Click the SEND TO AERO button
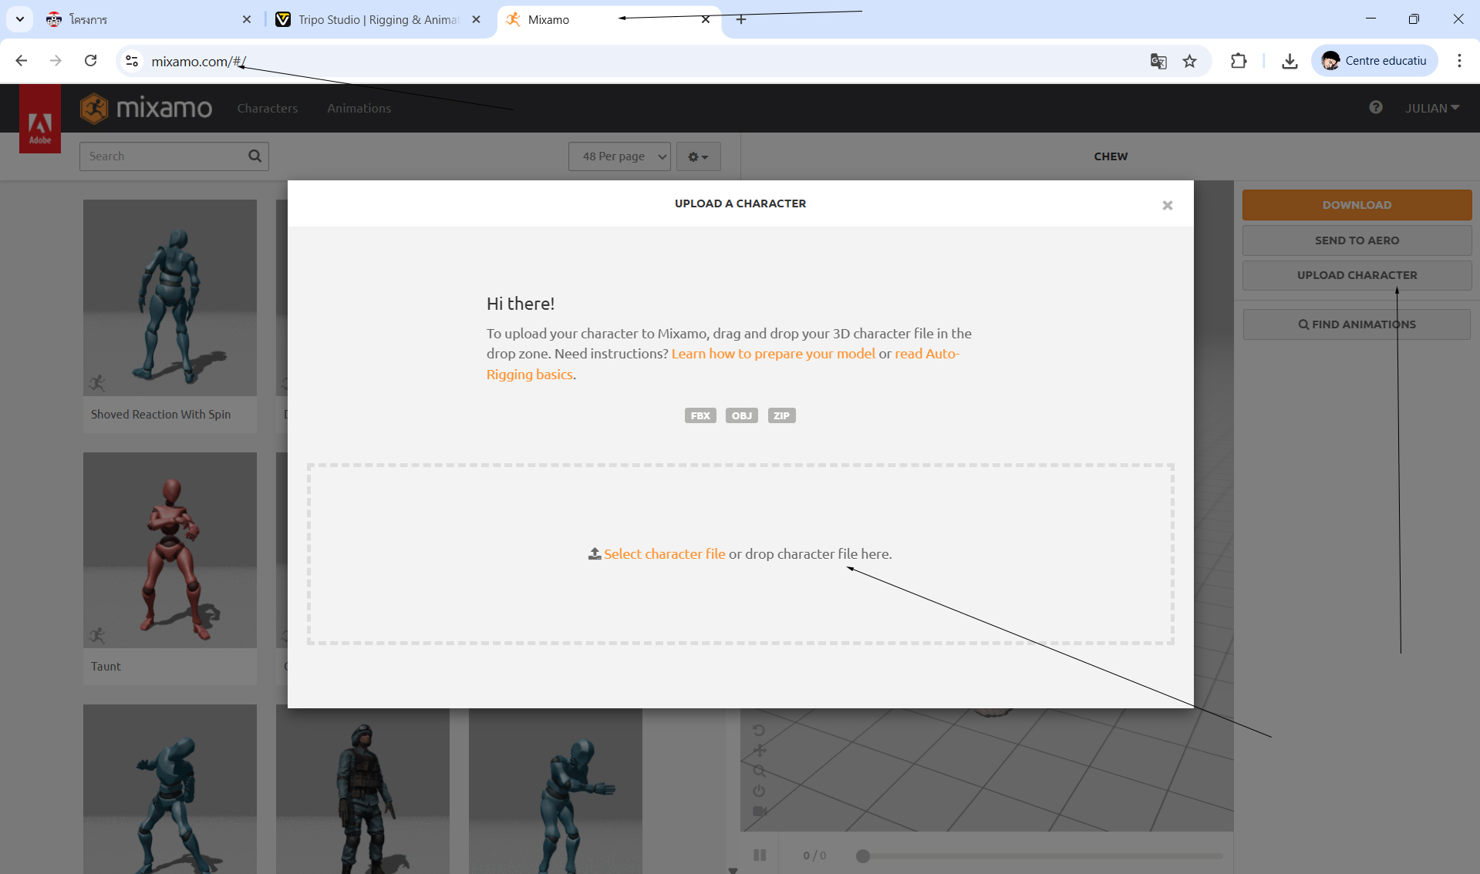Viewport: 1480px width, 874px height. click(x=1357, y=240)
